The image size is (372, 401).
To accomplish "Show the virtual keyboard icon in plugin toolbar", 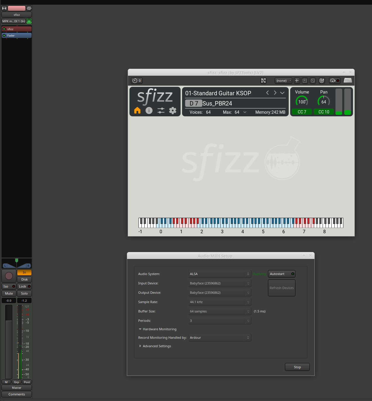I will pos(348,80).
